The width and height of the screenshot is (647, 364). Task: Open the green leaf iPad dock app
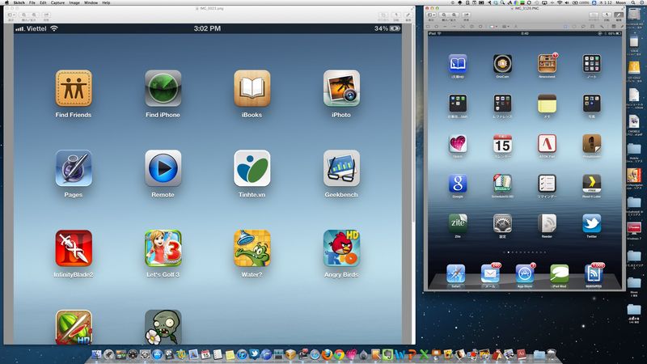(559, 274)
